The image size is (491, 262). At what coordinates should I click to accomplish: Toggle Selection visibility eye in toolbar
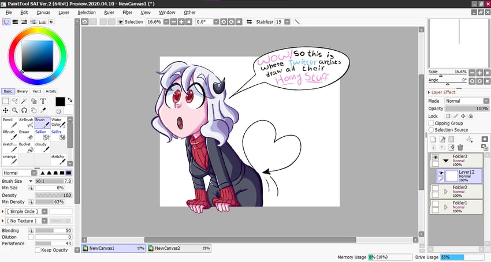(120, 21)
